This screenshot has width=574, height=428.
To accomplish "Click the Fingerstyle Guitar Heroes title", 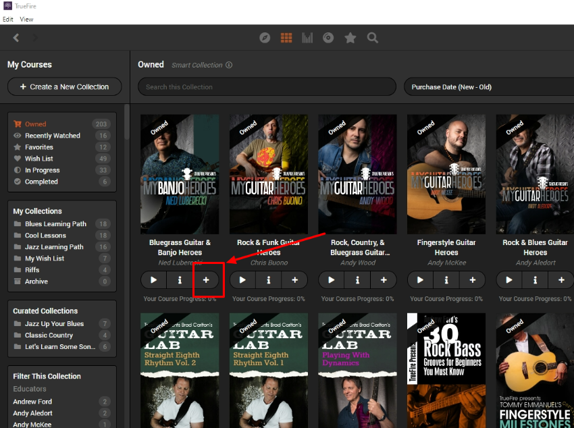I will coord(446,248).
